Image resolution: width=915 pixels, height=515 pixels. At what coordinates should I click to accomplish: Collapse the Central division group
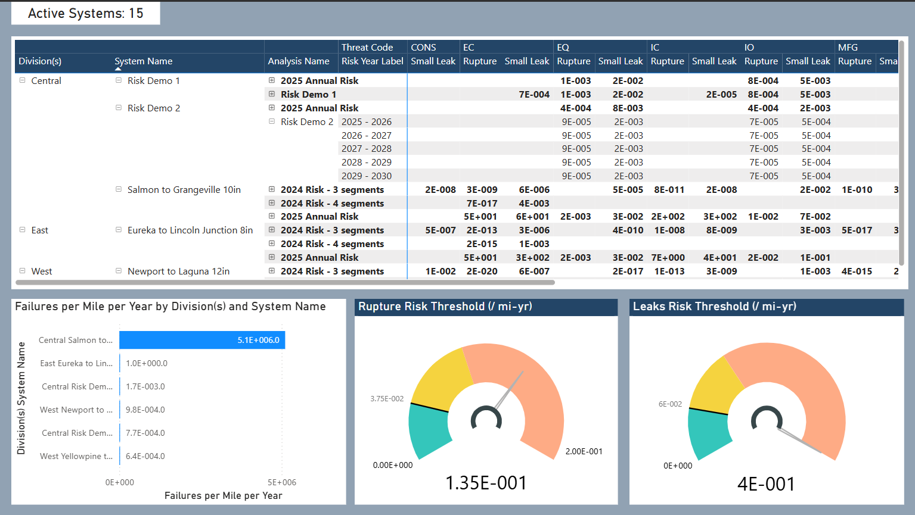point(22,80)
